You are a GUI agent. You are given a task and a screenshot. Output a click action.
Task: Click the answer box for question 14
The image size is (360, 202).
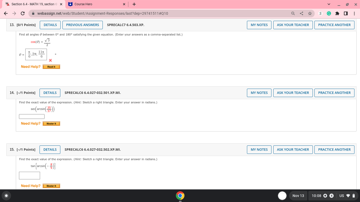coord(32,116)
